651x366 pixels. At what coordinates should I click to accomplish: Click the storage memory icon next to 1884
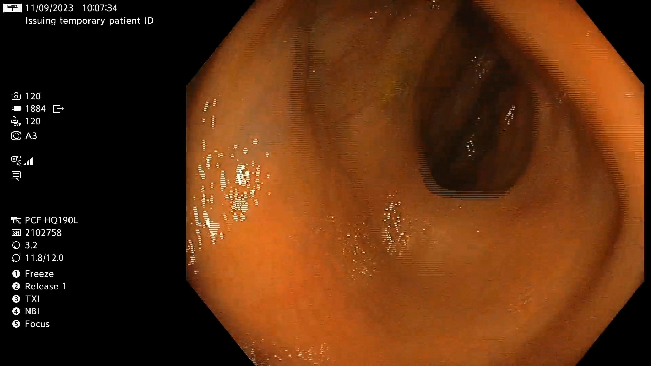16,109
